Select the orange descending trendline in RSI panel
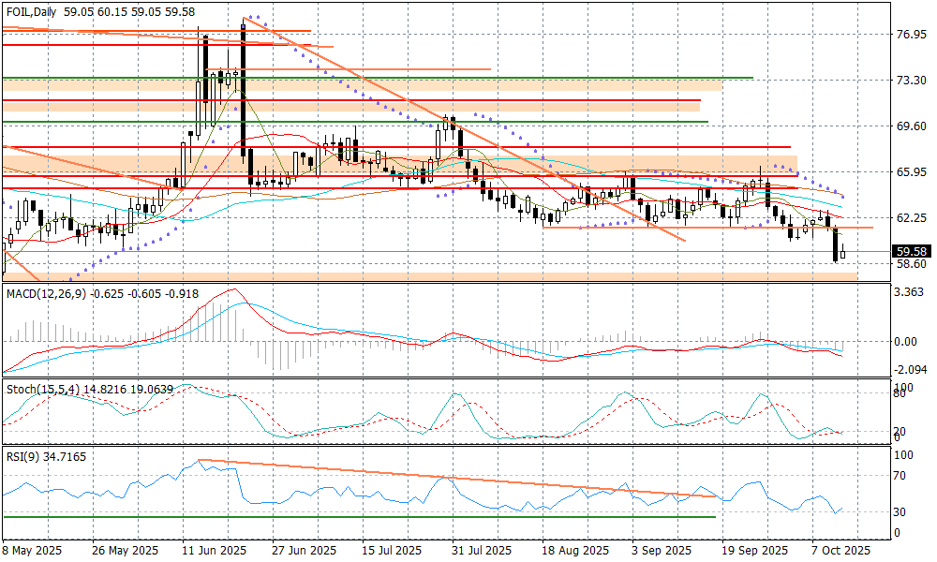The width and height of the screenshot is (937, 562). pyautogui.click(x=450, y=479)
